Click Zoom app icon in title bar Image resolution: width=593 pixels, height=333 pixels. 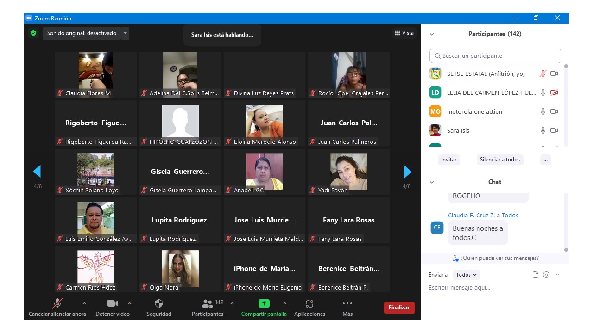pyautogui.click(x=29, y=18)
